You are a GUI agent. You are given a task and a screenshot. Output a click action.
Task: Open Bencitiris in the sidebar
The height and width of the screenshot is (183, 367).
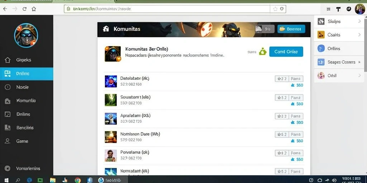click(27, 128)
